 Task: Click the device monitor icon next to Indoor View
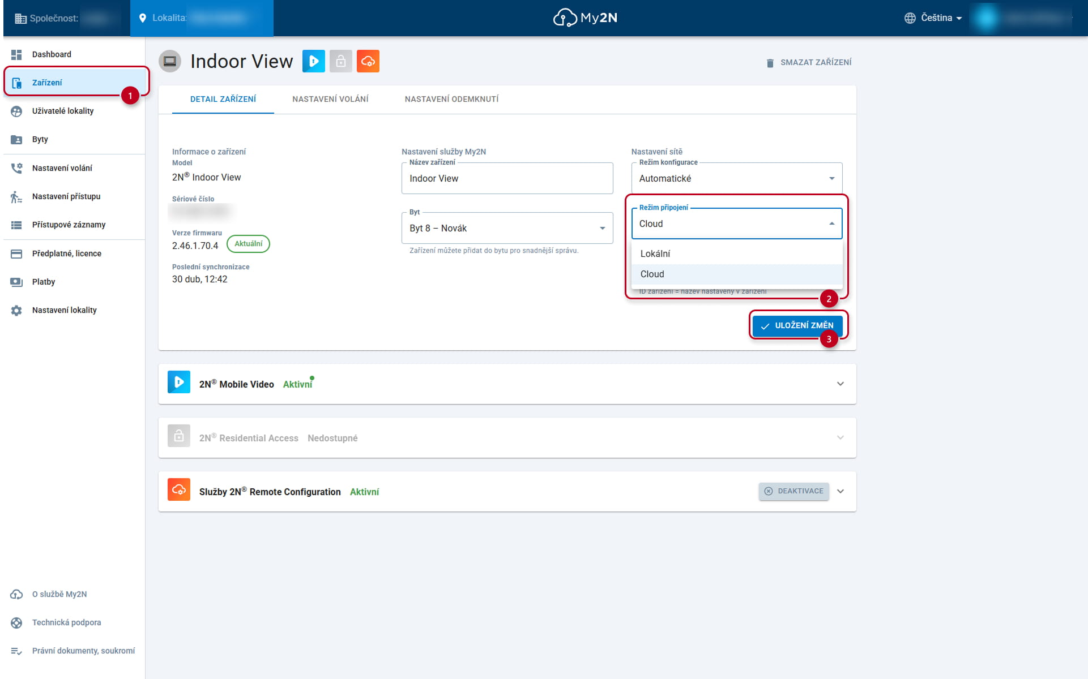170,61
